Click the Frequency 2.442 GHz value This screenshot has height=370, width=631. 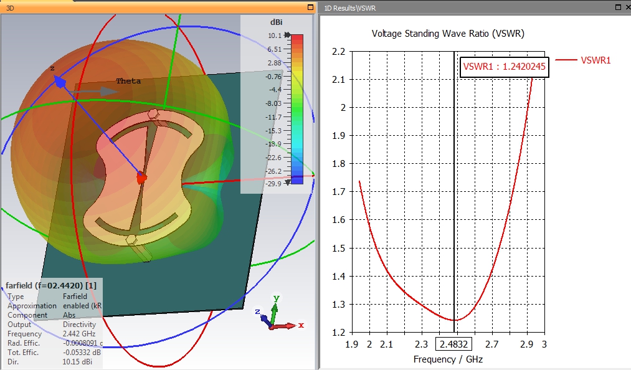(x=79, y=334)
